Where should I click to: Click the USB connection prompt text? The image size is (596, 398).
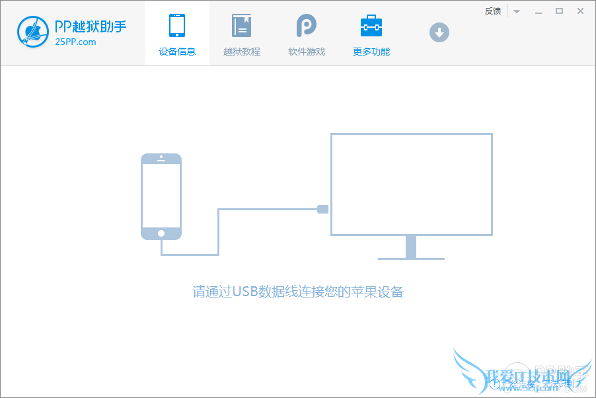click(x=298, y=292)
